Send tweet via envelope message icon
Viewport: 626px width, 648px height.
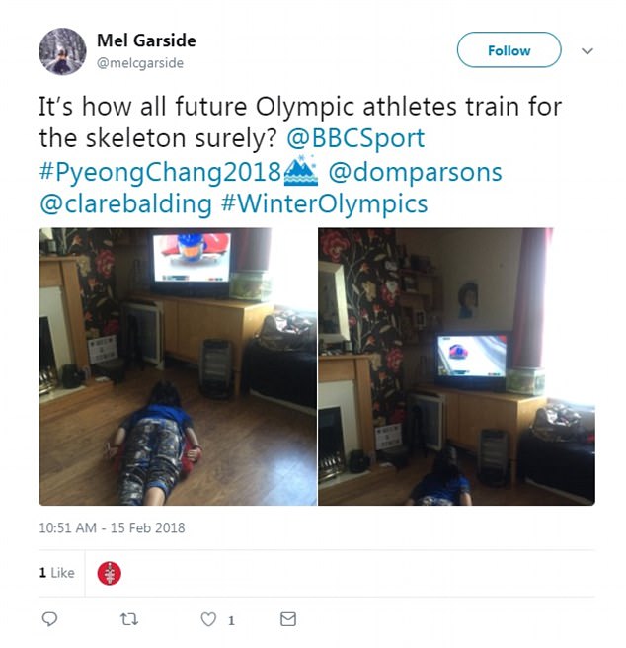point(288,619)
